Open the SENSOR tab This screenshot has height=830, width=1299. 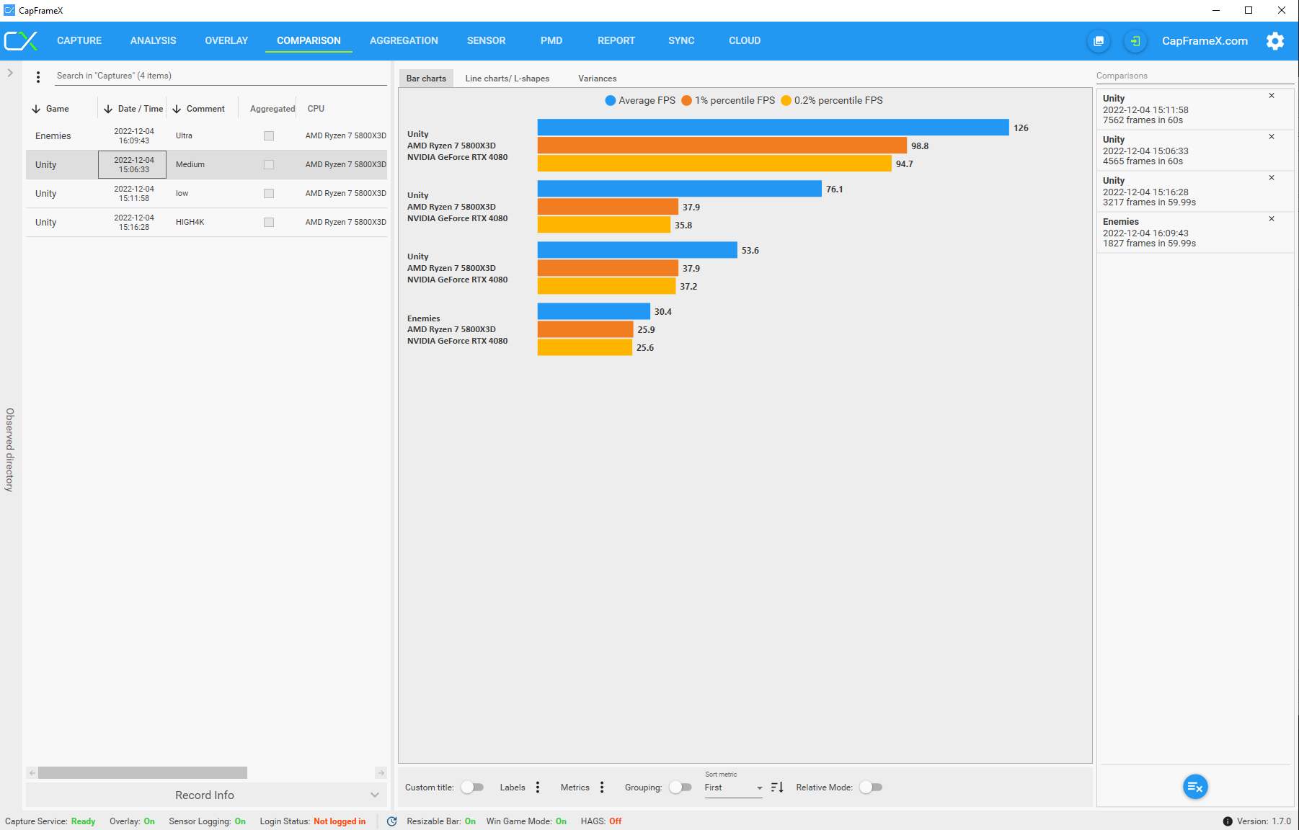tap(486, 41)
